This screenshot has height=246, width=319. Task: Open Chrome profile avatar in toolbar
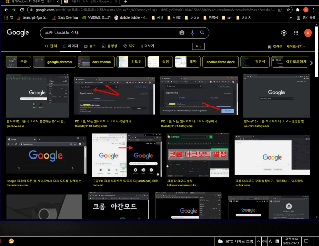[x=306, y=10]
